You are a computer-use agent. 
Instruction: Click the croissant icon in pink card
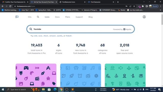point(32,73)
